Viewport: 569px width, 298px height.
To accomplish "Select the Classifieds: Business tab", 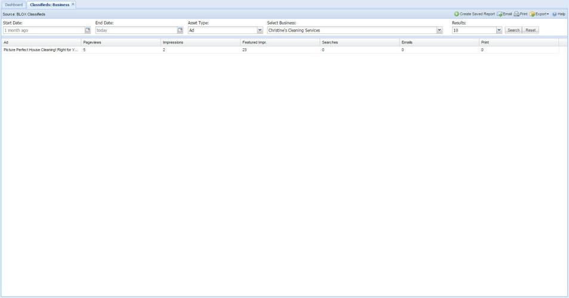I will 50,5.
